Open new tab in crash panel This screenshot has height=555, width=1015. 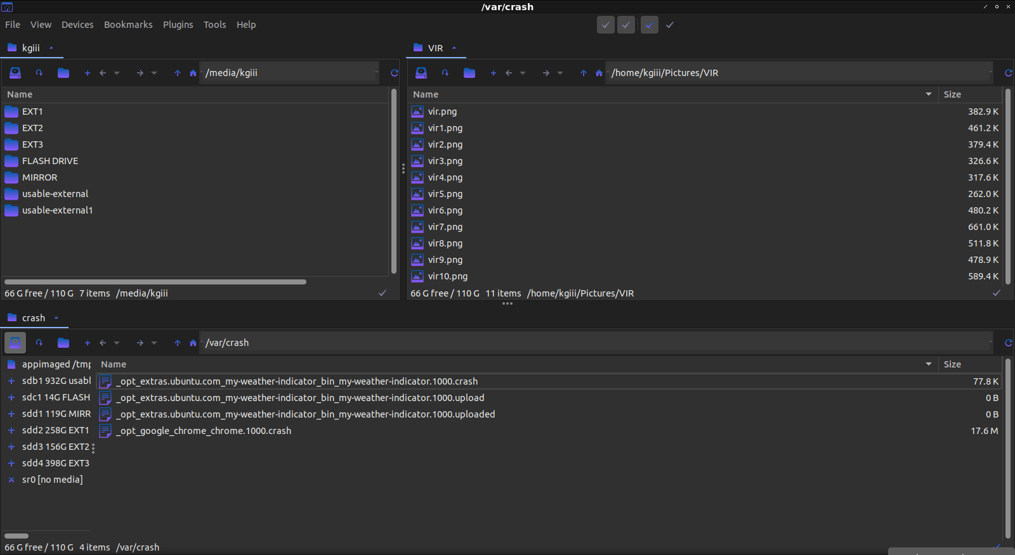click(x=88, y=343)
